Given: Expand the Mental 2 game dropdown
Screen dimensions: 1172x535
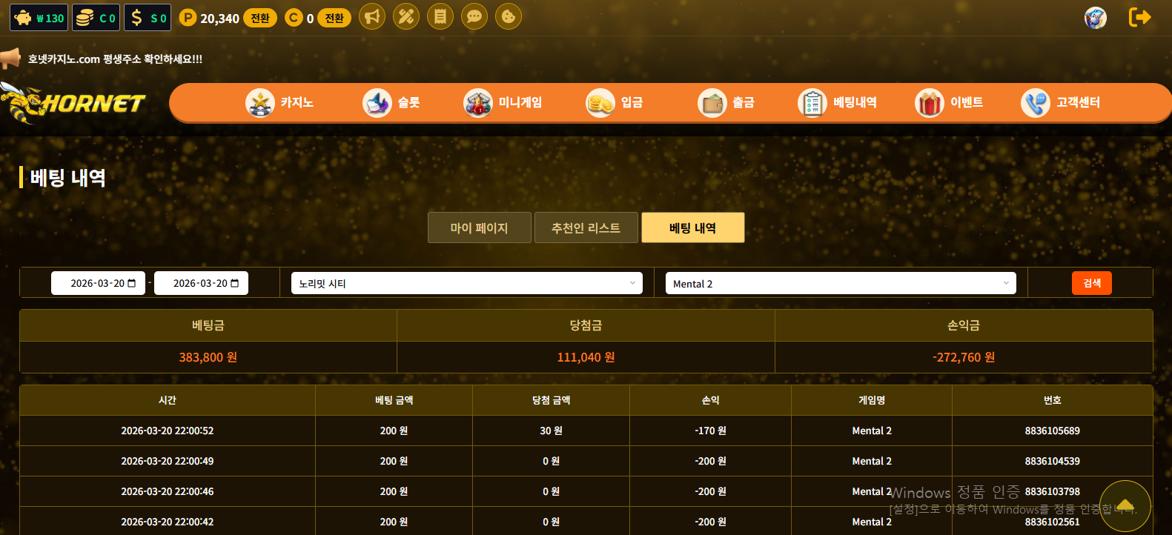Looking at the screenshot, I should click(x=841, y=284).
